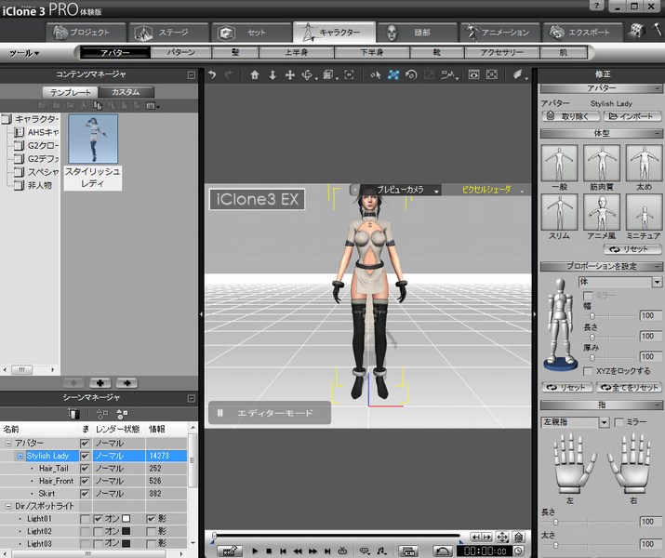This screenshot has width=665, height=558.
Task: Open the プロジェクト main tab
Action: pos(86,32)
